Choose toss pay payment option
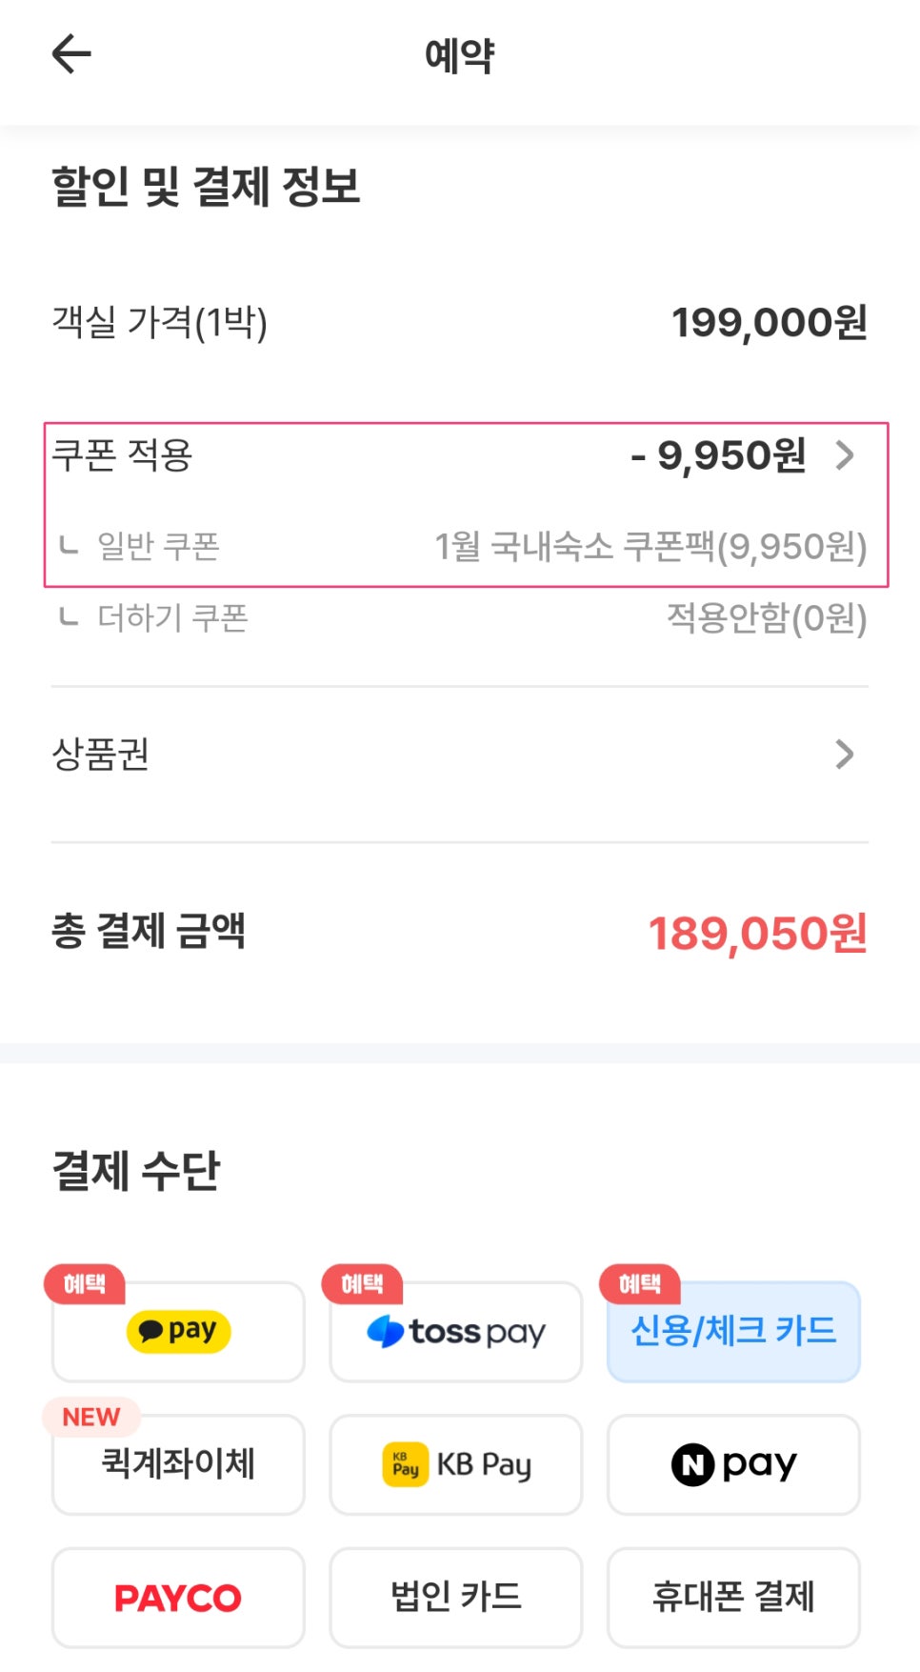This screenshot has width=920, height=1672. tap(455, 1331)
